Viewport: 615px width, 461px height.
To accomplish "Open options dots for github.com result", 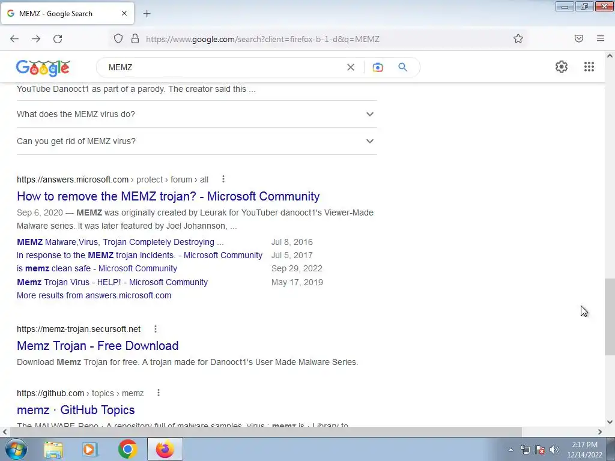I will [x=159, y=393].
